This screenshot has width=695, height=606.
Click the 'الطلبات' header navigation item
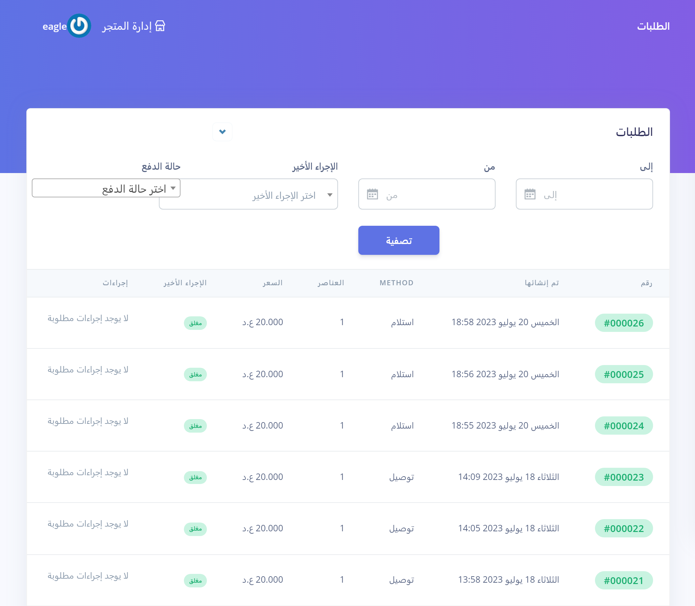tap(653, 26)
